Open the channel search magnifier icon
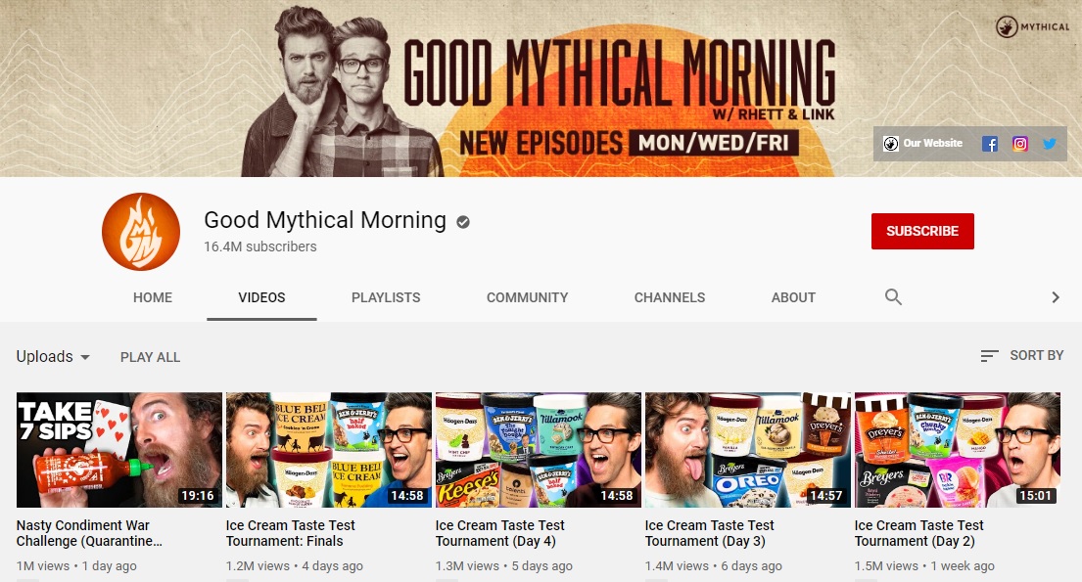1082x582 pixels. click(x=893, y=297)
